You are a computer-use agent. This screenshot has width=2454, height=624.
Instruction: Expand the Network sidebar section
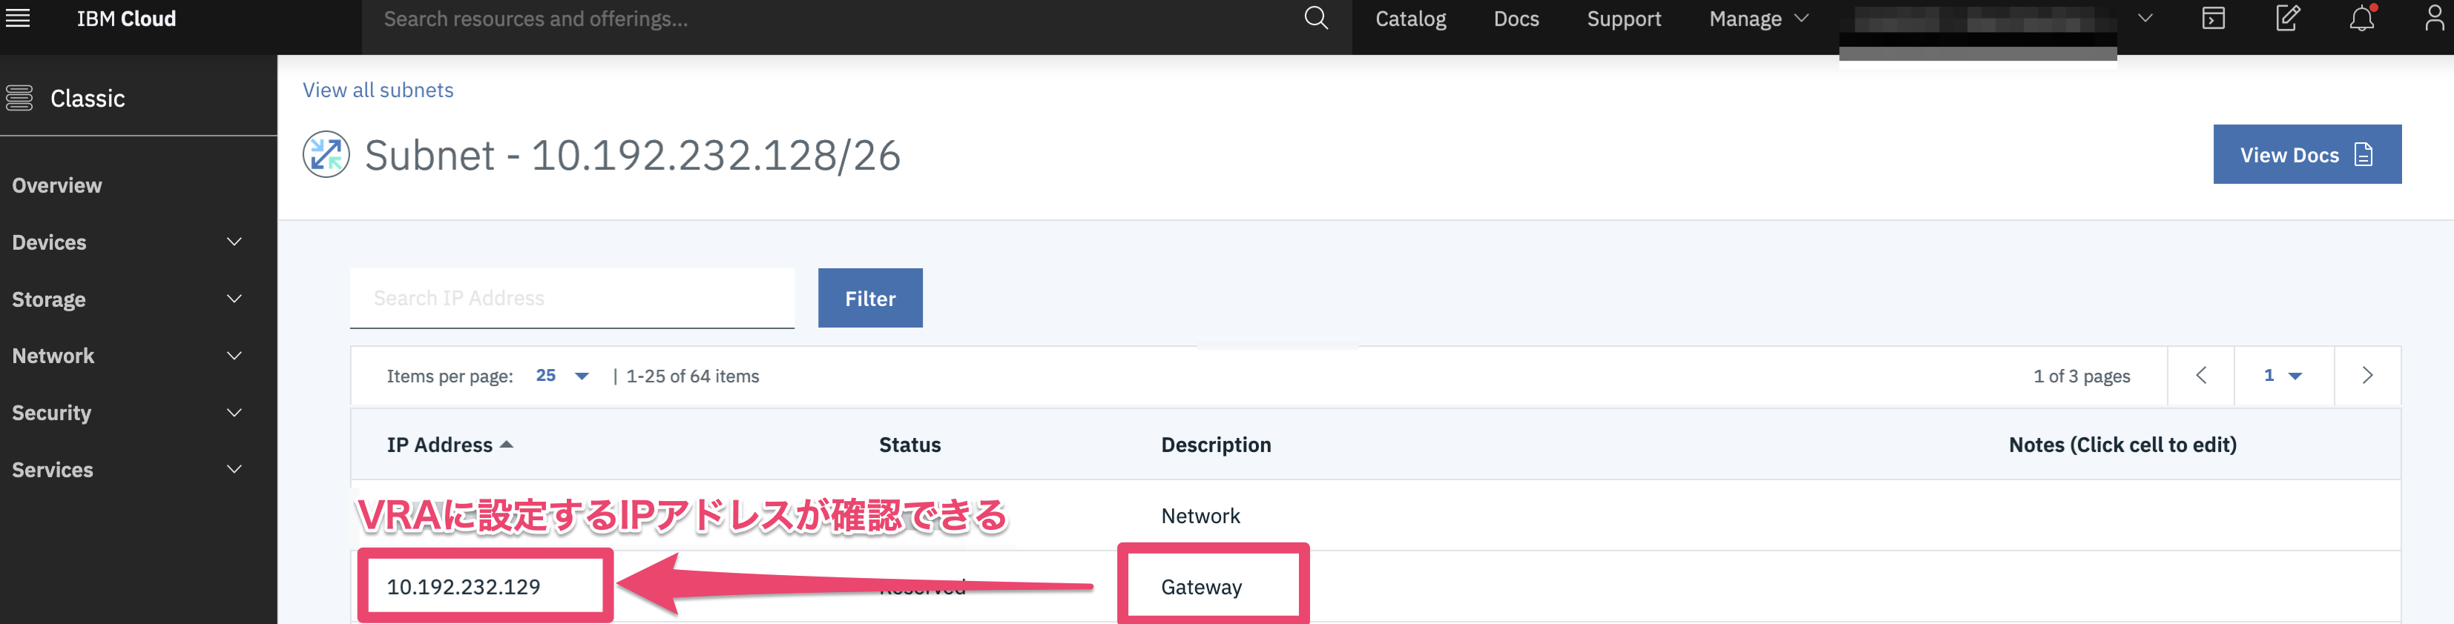(x=127, y=356)
